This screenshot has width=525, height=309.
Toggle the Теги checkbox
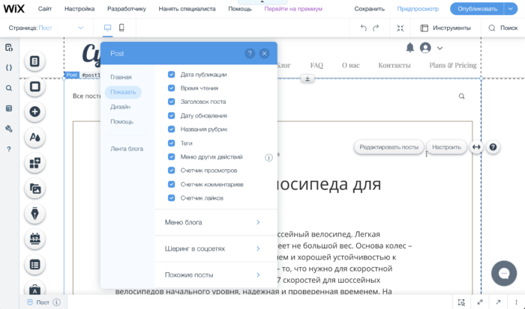pos(172,143)
